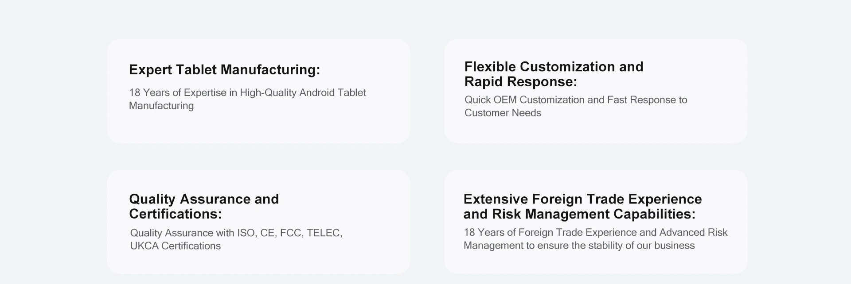The image size is (851, 284).
Task: Click the 'Customer Needs' text
Action: [x=503, y=113]
